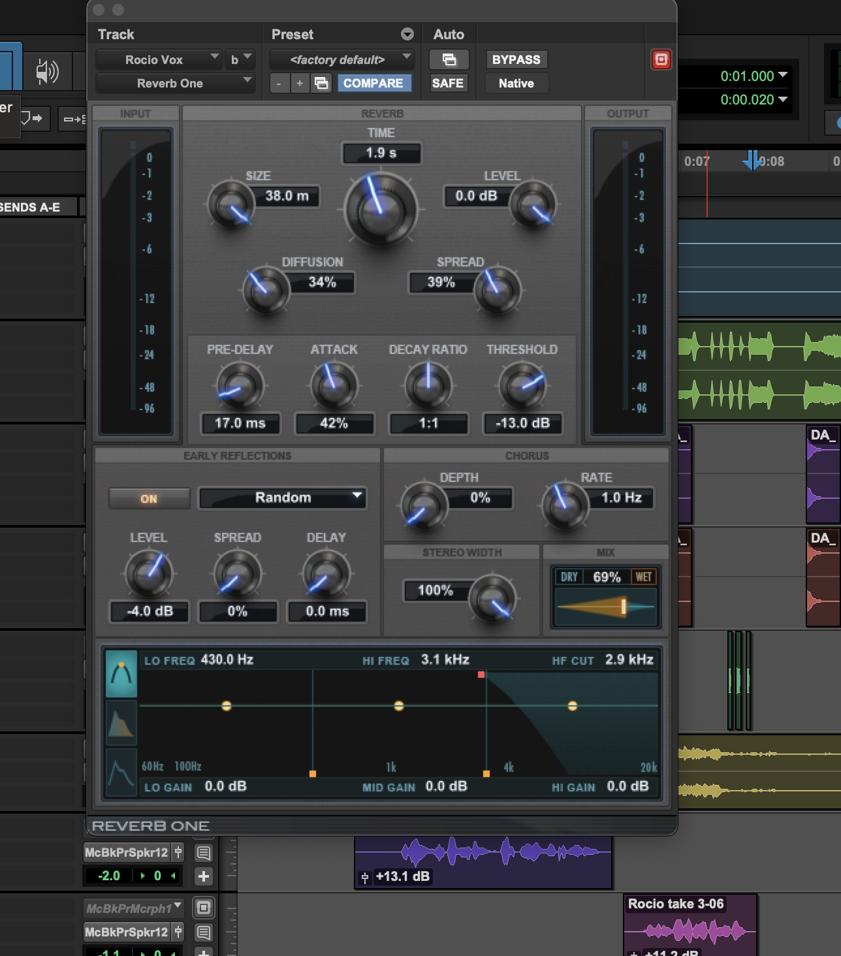Toggle the plug-in BYPASS button
Viewport: 841px width, 956px height.
(516, 59)
